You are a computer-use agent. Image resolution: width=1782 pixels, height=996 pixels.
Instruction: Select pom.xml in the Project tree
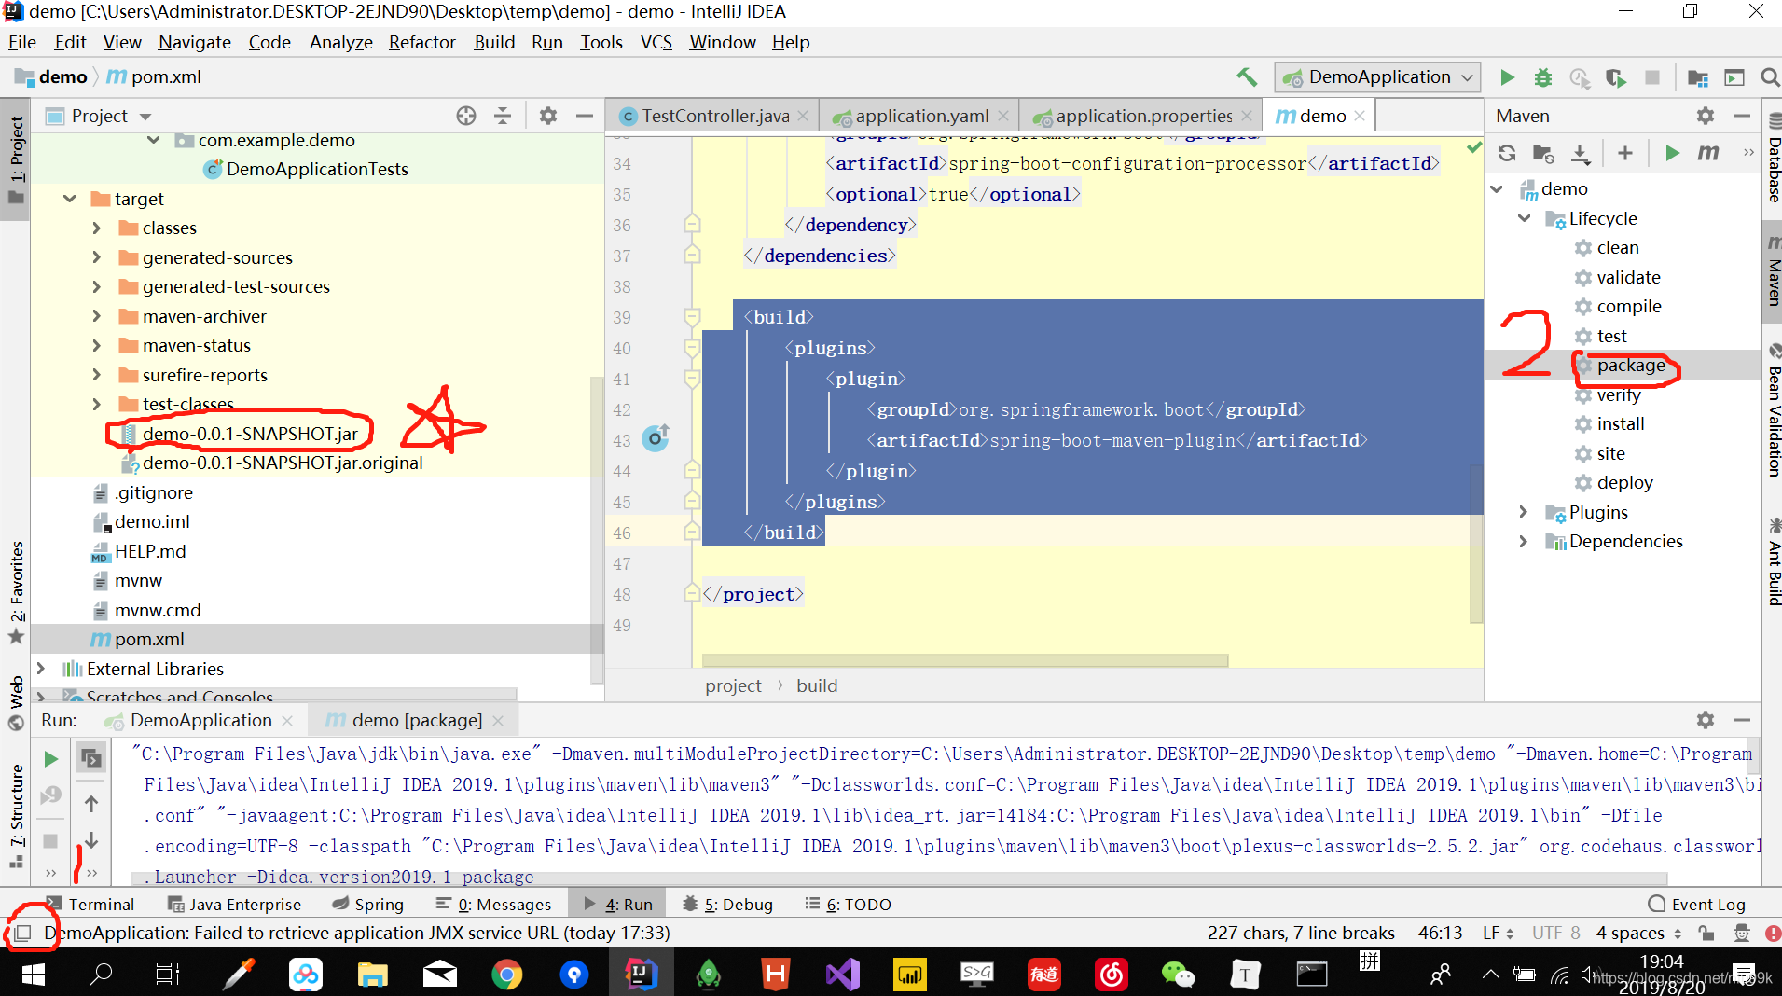pos(149,639)
